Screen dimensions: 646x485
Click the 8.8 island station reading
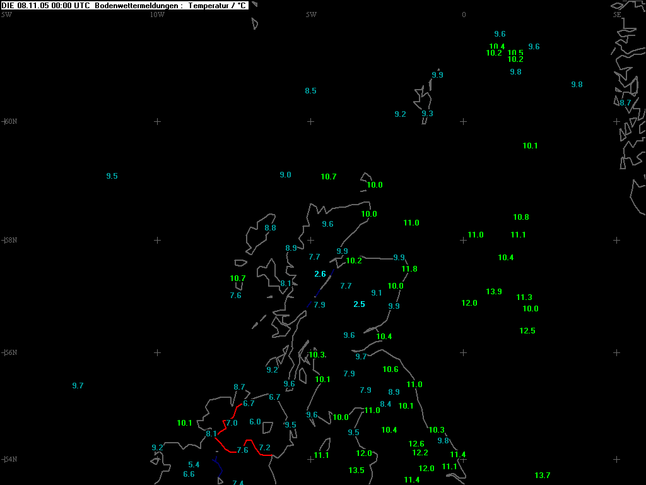[x=270, y=228]
